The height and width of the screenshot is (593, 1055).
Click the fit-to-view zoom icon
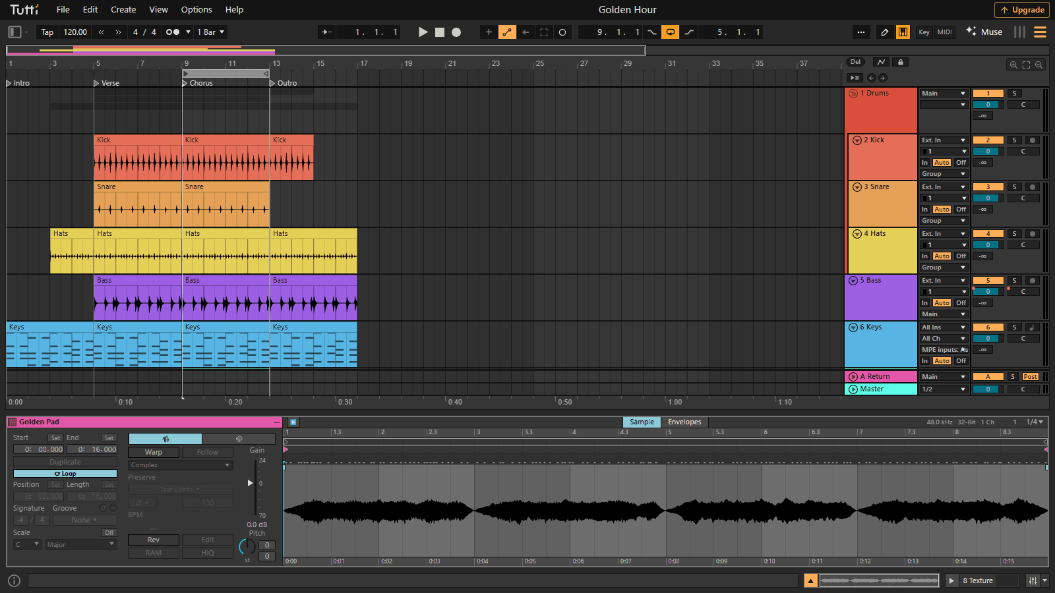[x=1026, y=65]
